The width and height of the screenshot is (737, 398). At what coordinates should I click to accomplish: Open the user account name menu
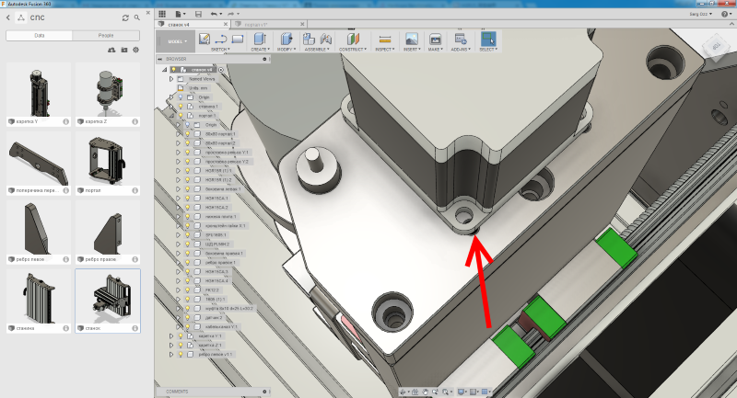point(700,14)
